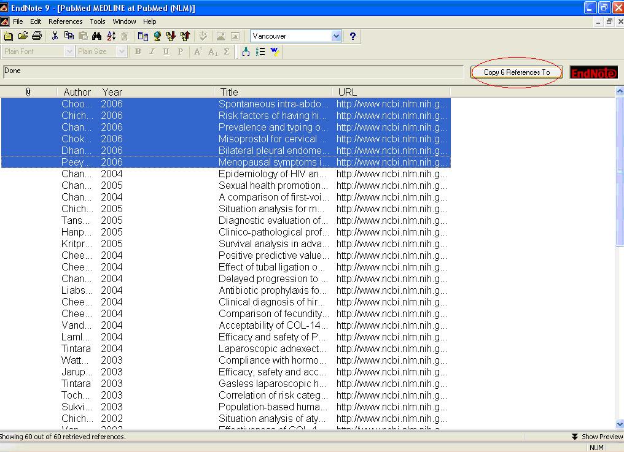Click the spell check abc icon
Viewport: 624px width, 452px height.
click(203, 36)
